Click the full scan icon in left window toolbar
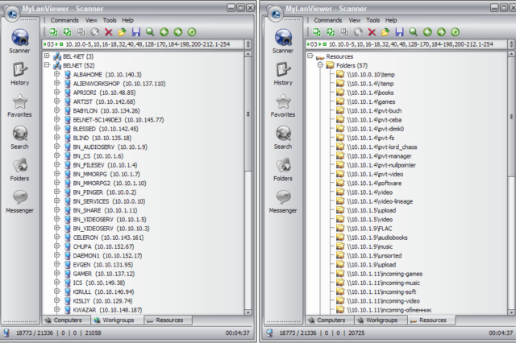 tap(67, 32)
